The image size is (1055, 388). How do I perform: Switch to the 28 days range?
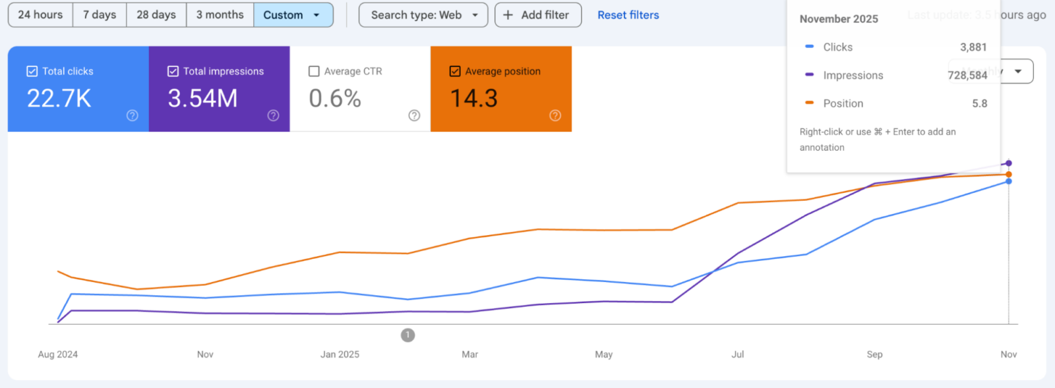click(156, 14)
